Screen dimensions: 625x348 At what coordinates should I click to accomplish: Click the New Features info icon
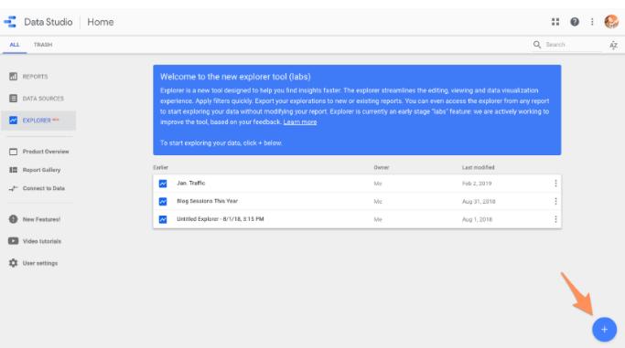[x=13, y=219]
